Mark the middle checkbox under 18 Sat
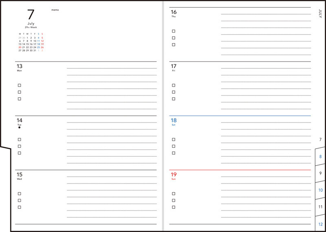The image size is (326, 232). [174, 146]
